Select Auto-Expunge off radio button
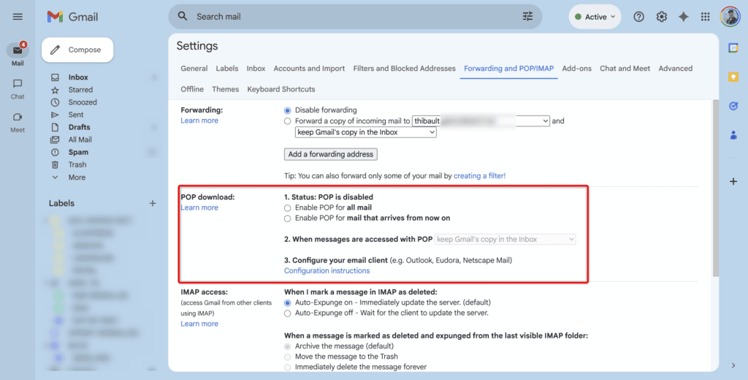This screenshot has height=380, width=748. pos(287,313)
